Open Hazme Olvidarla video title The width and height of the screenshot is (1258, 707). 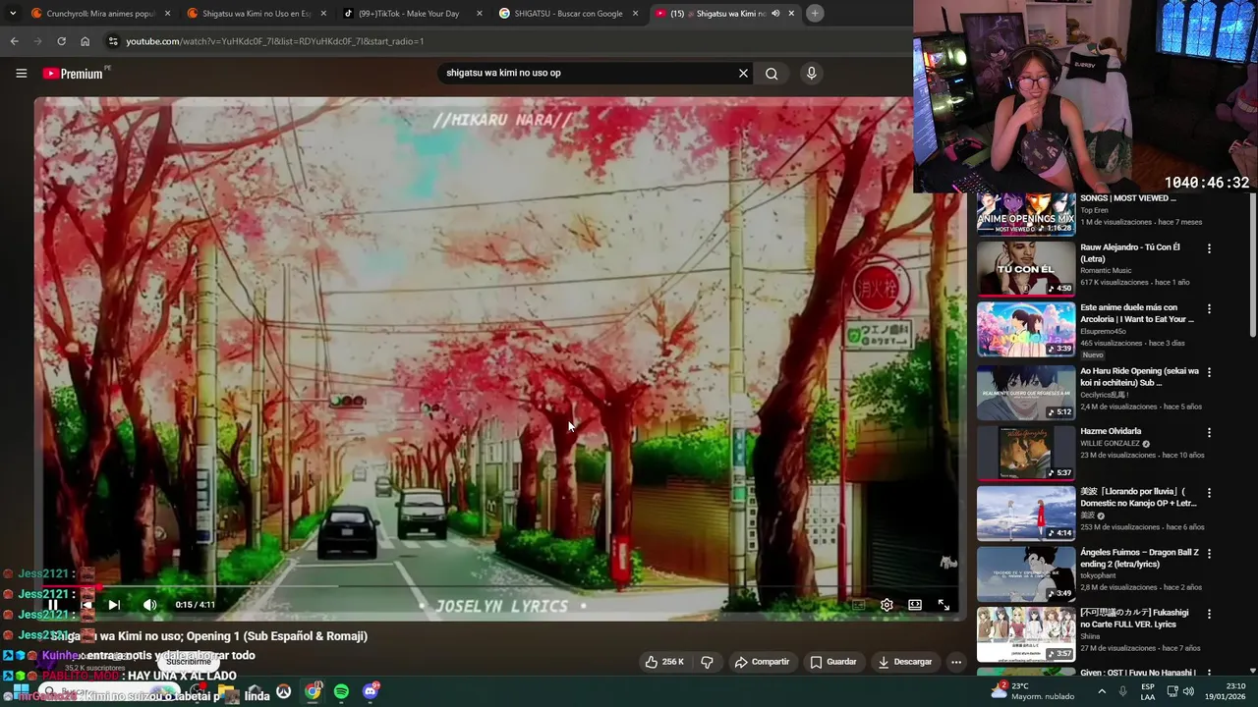coord(1111,431)
